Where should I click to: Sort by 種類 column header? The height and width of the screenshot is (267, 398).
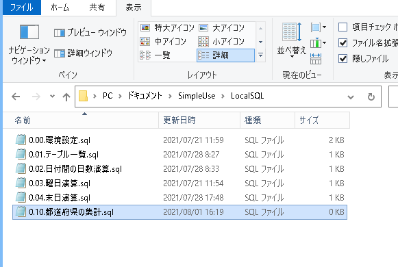click(x=268, y=120)
